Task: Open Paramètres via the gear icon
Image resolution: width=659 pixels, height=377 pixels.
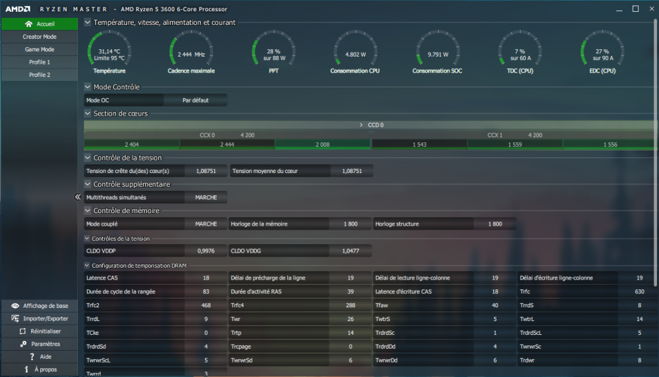Action: 24,344
